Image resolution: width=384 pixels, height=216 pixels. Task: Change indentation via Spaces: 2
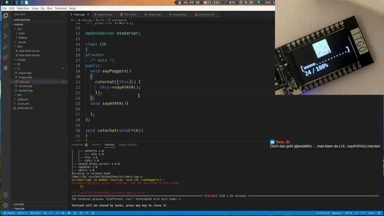pos(337,213)
